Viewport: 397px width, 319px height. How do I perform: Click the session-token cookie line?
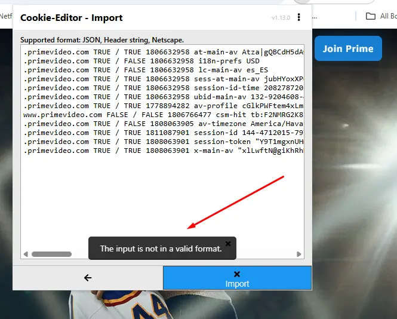pos(164,142)
